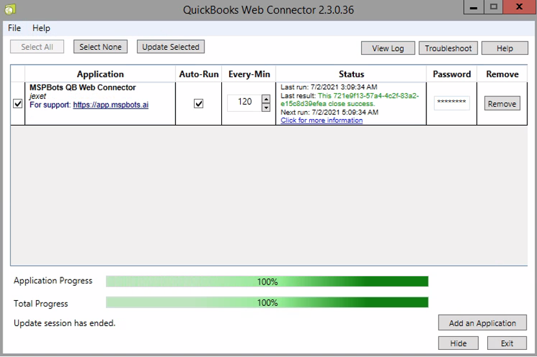This screenshot has height=357, width=537.
Task: Click Add an Application
Action: point(482,323)
